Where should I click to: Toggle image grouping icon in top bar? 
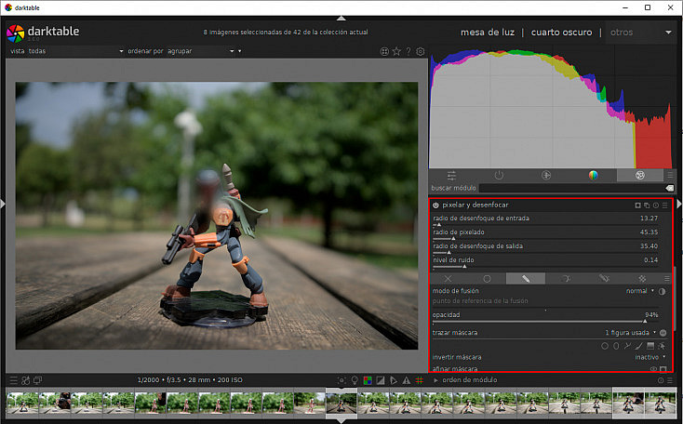(384, 51)
